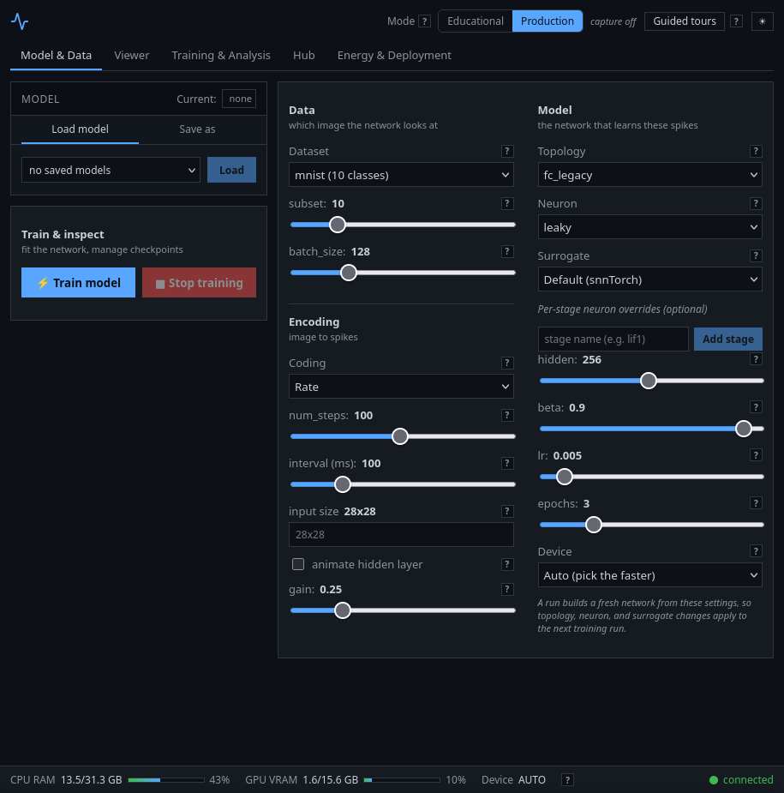Show help for interval (ms) slider
This screenshot has height=793, width=784.
tap(507, 463)
